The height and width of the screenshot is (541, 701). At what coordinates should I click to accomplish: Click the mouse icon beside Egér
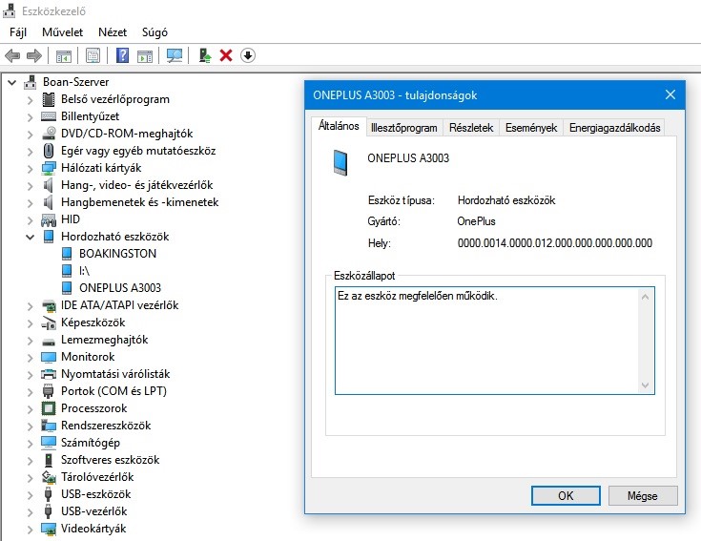click(49, 151)
